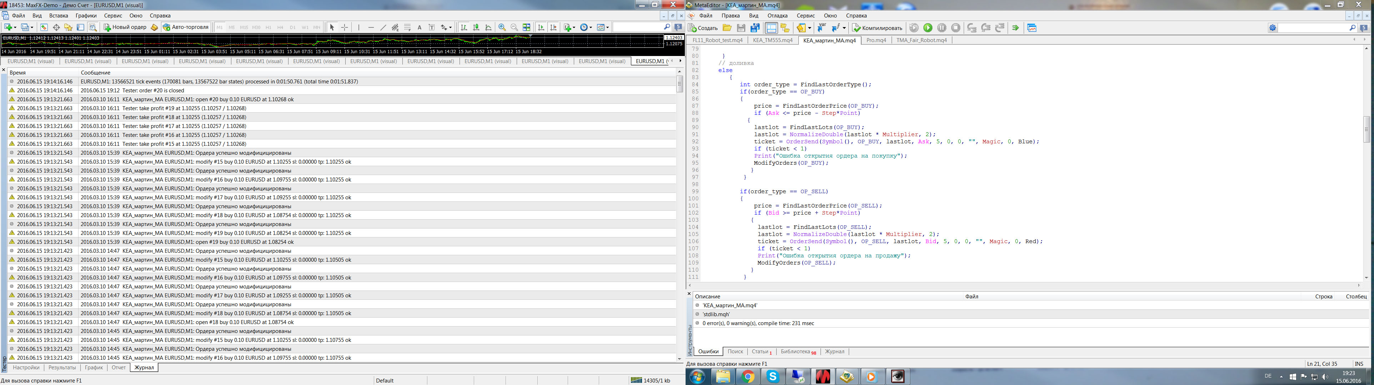Open the KEA_TM555.mq4 file tab
The image size is (1374, 385).
click(773, 41)
